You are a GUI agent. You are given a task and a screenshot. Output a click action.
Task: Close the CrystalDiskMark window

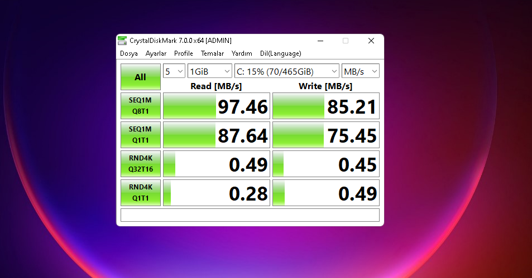pos(371,41)
